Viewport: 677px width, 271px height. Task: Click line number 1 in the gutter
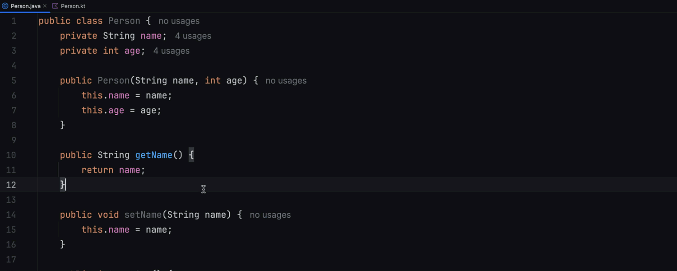coord(14,21)
